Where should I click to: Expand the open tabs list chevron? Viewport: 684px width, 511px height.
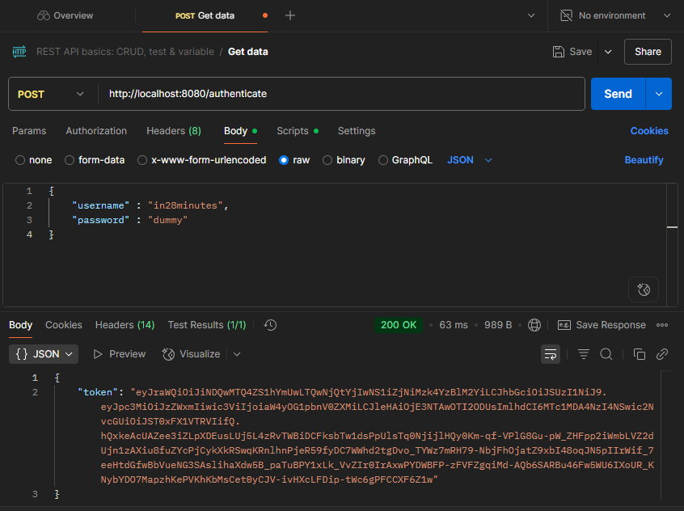point(531,15)
